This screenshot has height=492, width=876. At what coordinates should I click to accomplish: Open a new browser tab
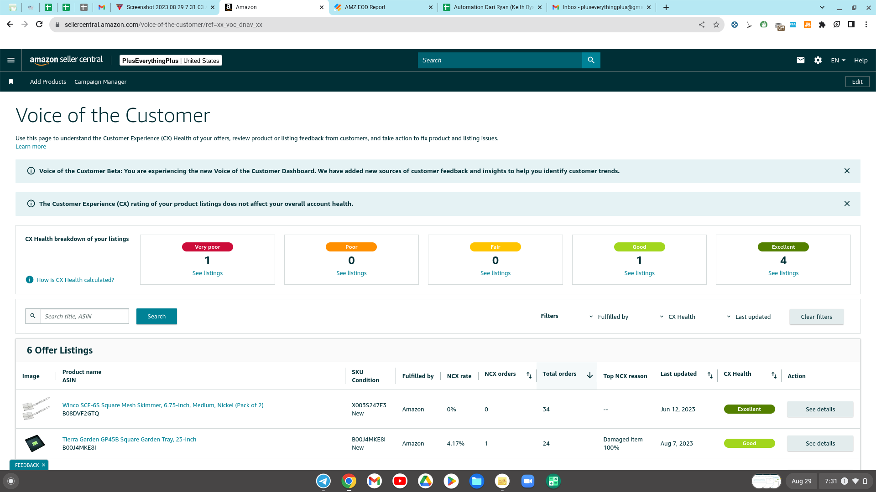point(666,7)
